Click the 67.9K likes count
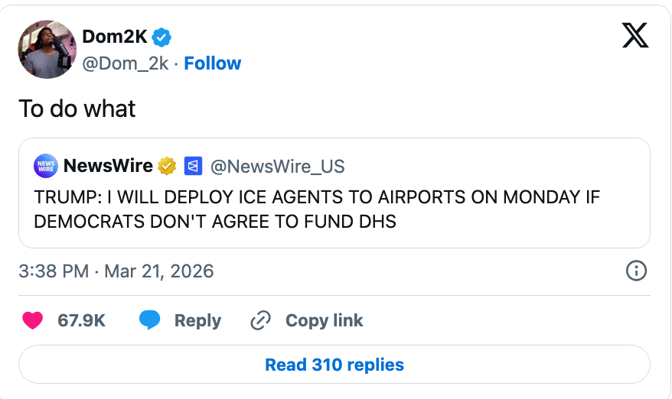672x399 pixels. (x=81, y=320)
